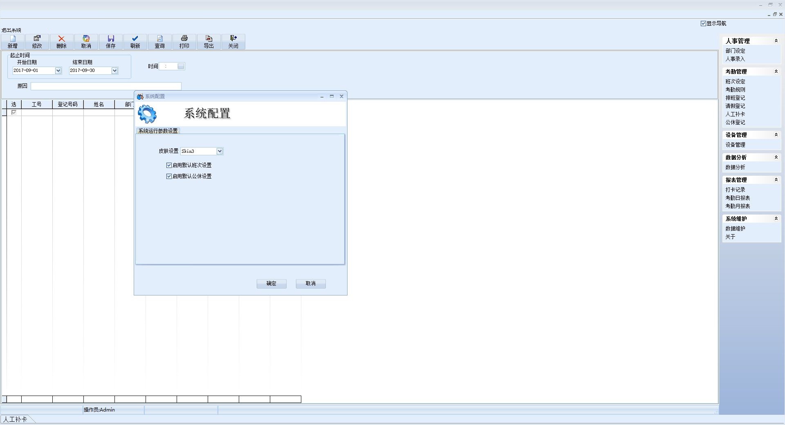Click the 时间 time input field
This screenshot has width=785, height=425.
click(168, 66)
